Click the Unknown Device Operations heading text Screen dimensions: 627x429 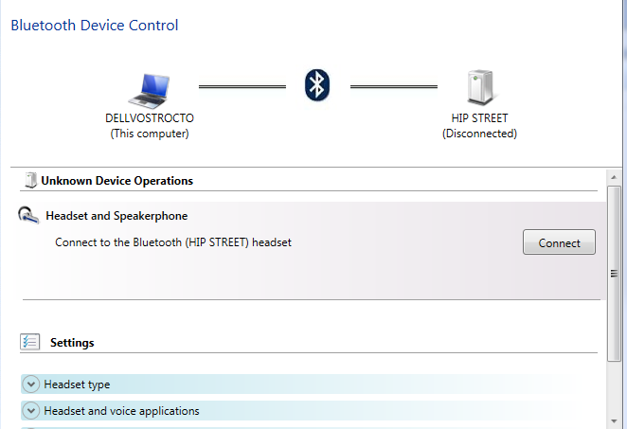click(116, 181)
